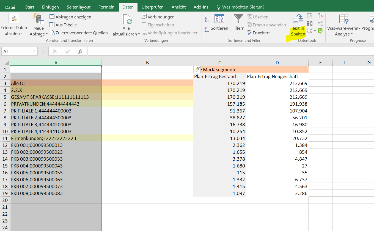Click the Plan-Ertrag Bestand header cell
Screen dimensions: 374x231
tap(220, 76)
